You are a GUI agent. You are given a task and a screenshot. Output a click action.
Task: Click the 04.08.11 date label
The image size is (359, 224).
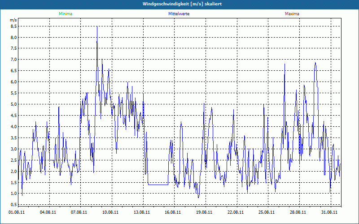(48, 212)
